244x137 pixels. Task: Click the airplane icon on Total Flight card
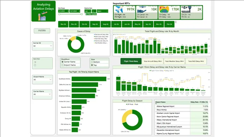119,9
